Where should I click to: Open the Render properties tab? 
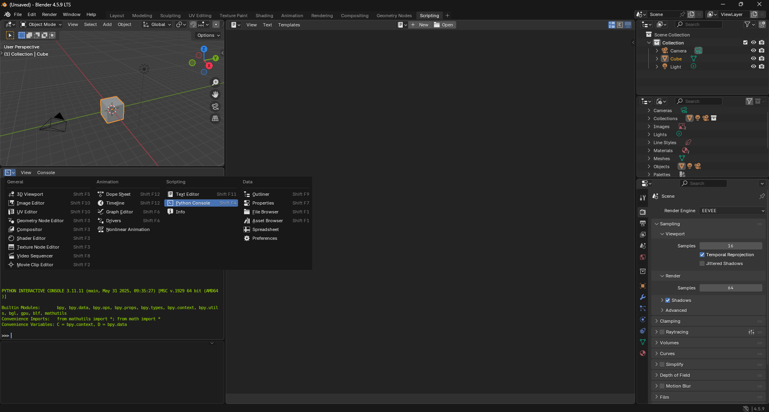[643, 212]
